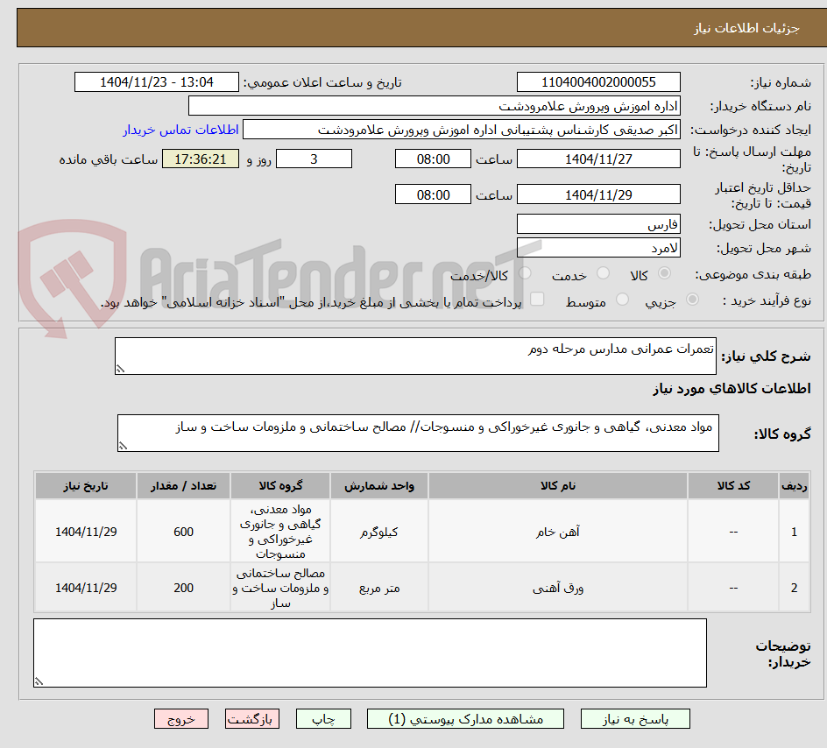Click the ردیف column header

click(795, 486)
